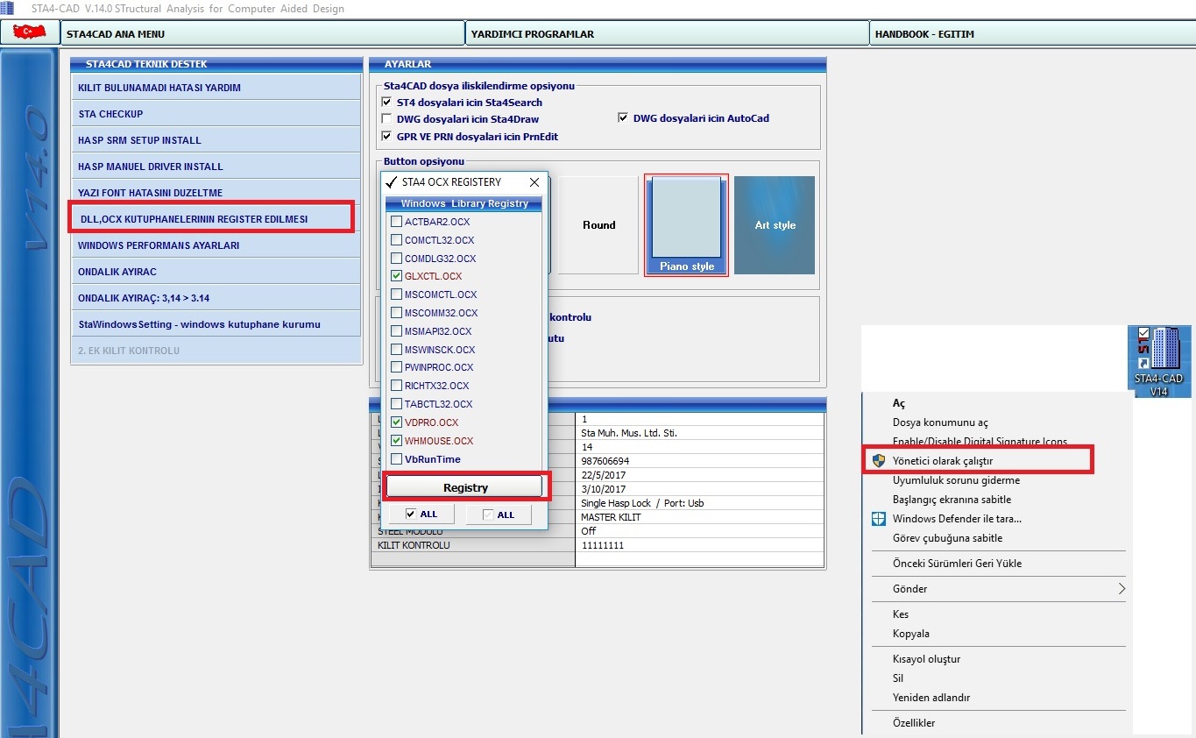Select the Piano style button option
Screen dimensions: 1196x738
click(686, 225)
